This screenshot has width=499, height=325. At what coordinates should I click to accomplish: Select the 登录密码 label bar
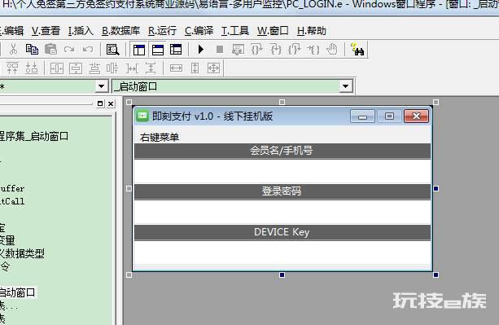point(282,191)
